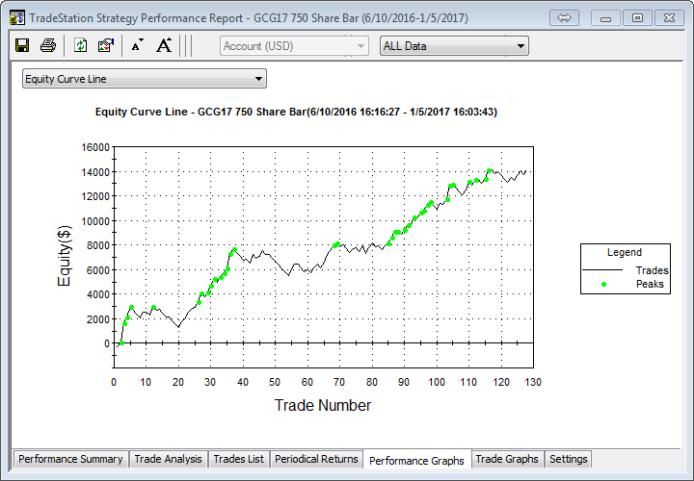Screen dimensions: 694x481
Task: Switch to the Performance Summary tab
Action: (70, 459)
